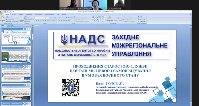Toggle Underline formatting
Image resolution: width=199 pixels, height=106 pixels.
(41, 21)
